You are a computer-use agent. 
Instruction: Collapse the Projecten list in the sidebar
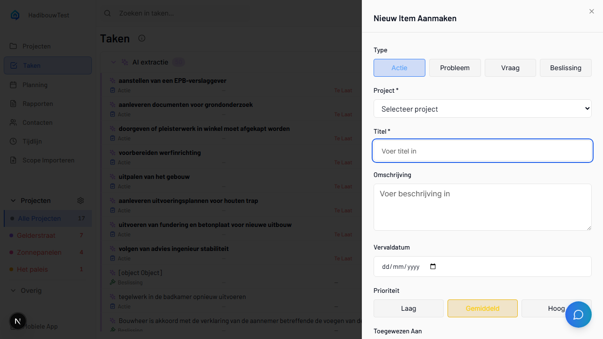tap(13, 200)
